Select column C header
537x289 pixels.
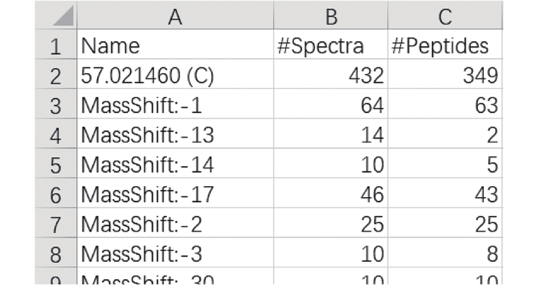tap(445, 15)
